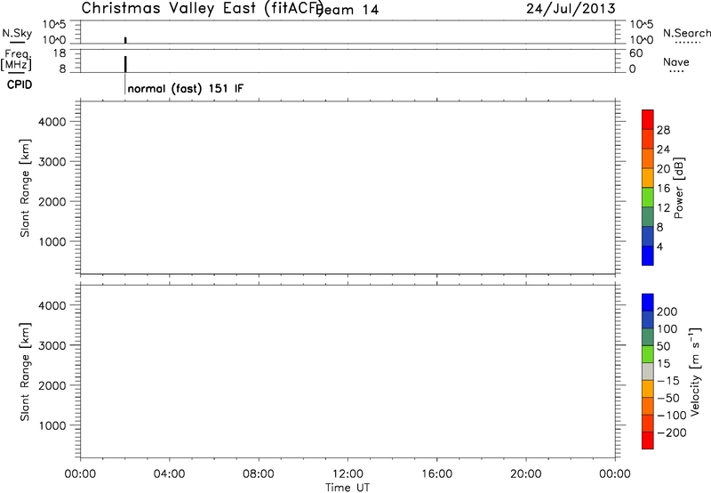
Task: Click the 'Time UT' axis label
Action: (x=348, y=488)
